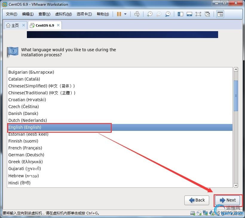Click the language list scroll down arrow
The width and height of the screenshot is (245, 218).
[236, 185]
